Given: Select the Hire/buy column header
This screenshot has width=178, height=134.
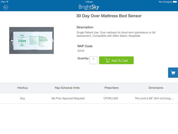Looking at the screenshot, I should pos(22,88).
